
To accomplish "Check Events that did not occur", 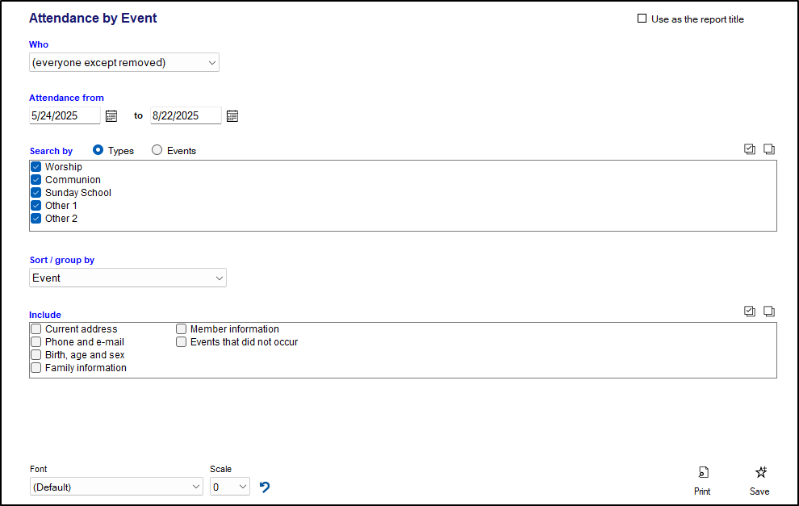I will point(182,342).
